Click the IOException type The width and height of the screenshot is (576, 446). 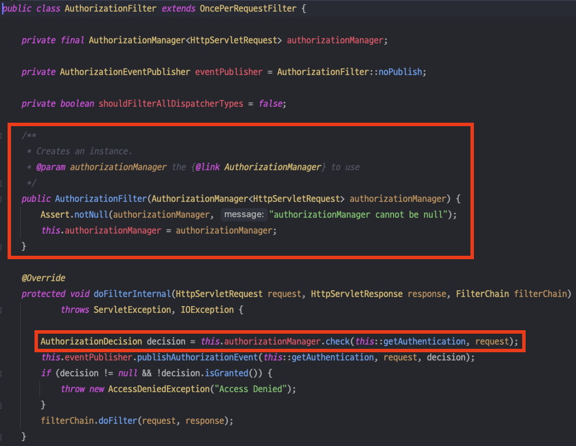click(x=207, y=310)
